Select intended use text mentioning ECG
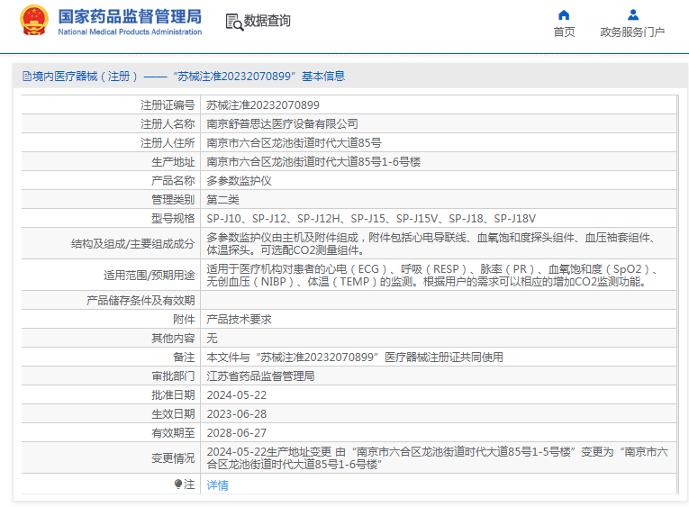This screenshot has width=689, height=507. pyautogui.click(x=432, y=276)
